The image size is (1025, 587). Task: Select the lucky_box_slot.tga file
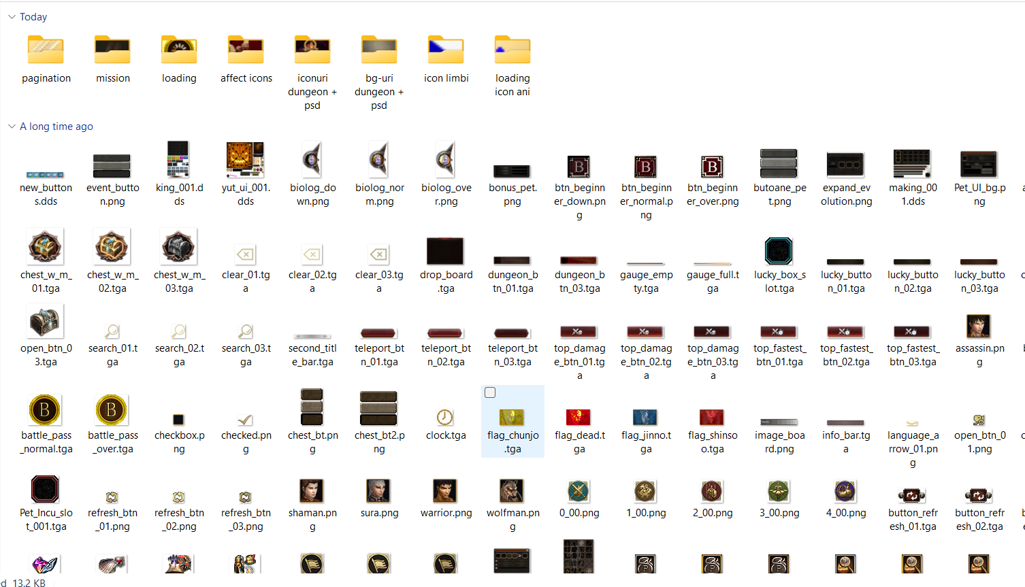779,251
